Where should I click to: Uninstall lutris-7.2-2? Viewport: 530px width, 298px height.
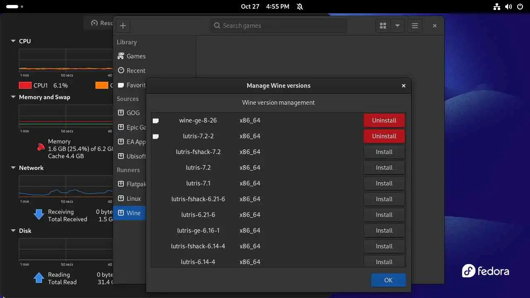[384, 136]
